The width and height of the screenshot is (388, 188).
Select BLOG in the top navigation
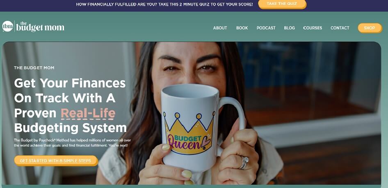pyautogui.click(x=289, y=28)
